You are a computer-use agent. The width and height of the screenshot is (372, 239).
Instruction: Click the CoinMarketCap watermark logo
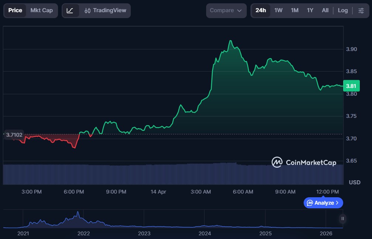[x=304, y=162]
